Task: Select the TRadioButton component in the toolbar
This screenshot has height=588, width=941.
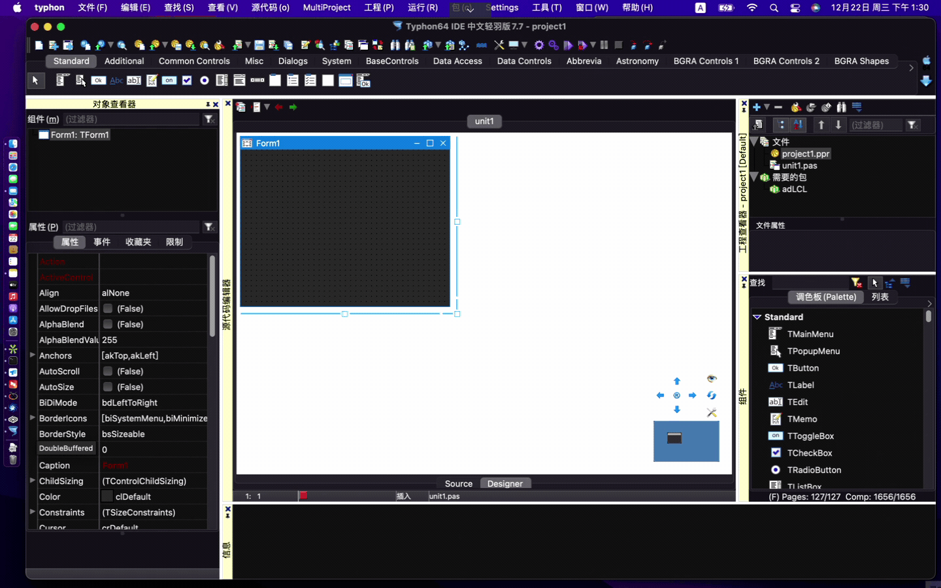Action: pos(205,80)
